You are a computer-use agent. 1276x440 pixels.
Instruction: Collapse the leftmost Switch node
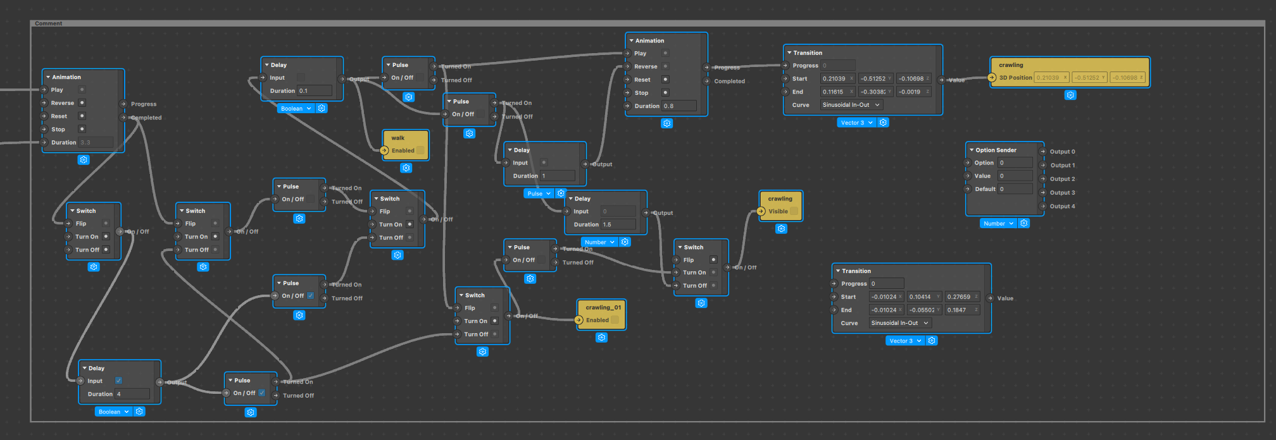(73, 211)
